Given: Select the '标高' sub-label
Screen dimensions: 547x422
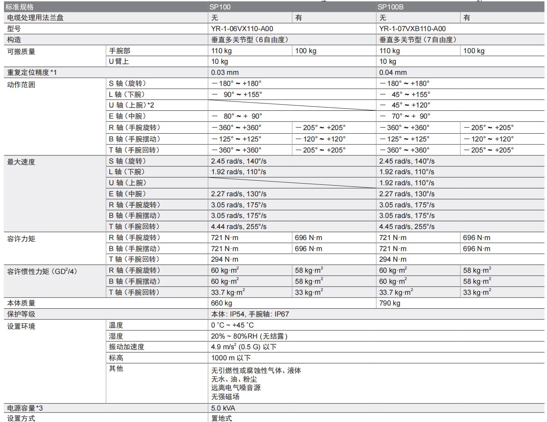Looking at the screenshot, I should tap(116, 358).
